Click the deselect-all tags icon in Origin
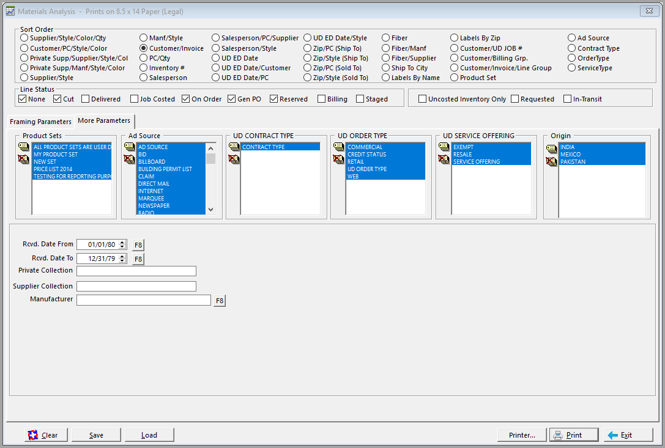This screenshot has width=665, height=448. (551, 161)
